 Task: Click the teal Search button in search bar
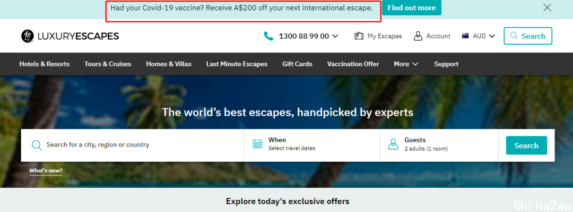(526, 145)
